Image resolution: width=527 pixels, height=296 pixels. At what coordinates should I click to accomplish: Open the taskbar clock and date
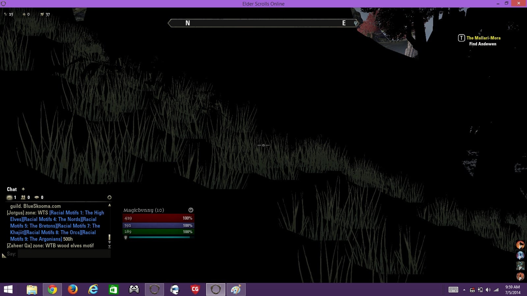[513, 290]
